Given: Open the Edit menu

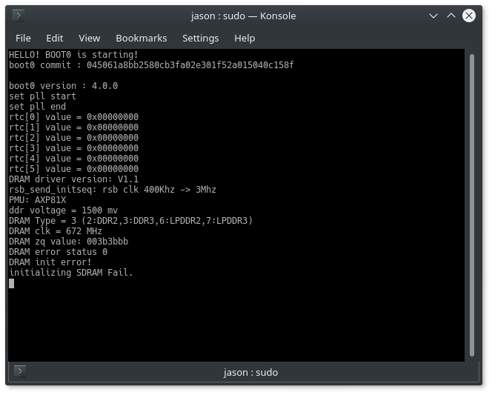Looking at the screenshot, I should coord(54,38).
